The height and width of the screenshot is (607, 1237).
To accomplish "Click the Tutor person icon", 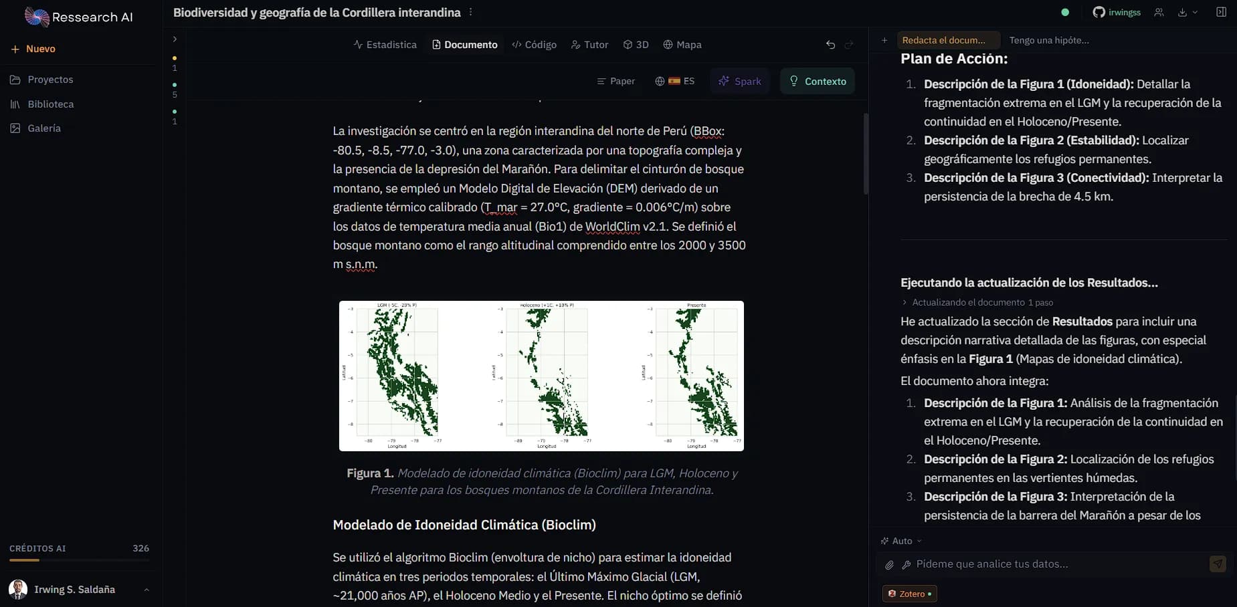I will click(575, 45).
